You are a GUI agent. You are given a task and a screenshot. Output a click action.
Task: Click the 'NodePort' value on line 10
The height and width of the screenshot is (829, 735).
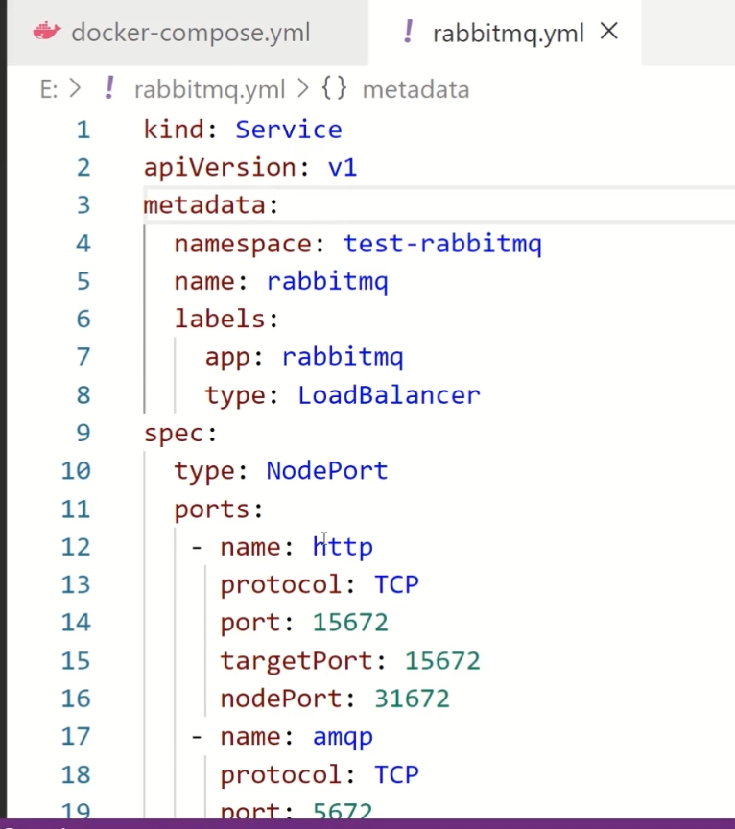(x=327, y=470)
